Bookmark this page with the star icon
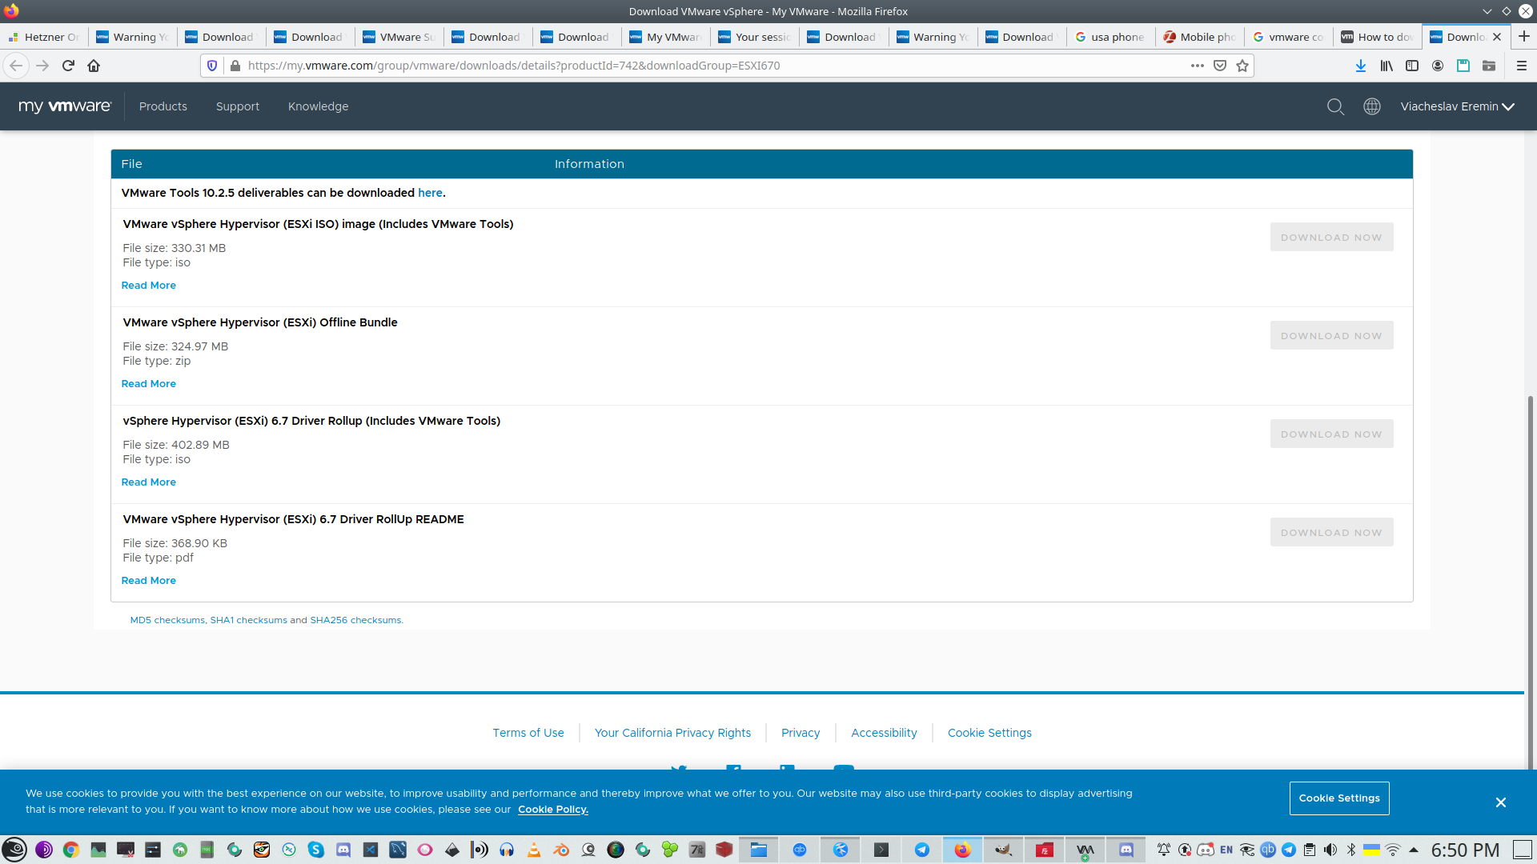This screenshot has width=1537, height=864. (x=1242, y=66)
